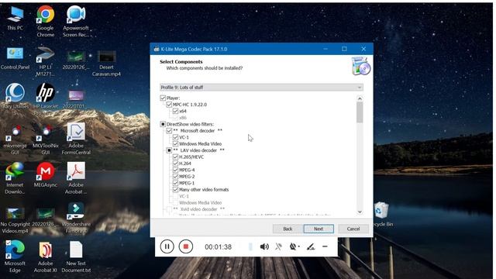496x279 pixels.
Task: Select the Apowersoft Screen Recorder shortcut
Action: coord(76,21)
